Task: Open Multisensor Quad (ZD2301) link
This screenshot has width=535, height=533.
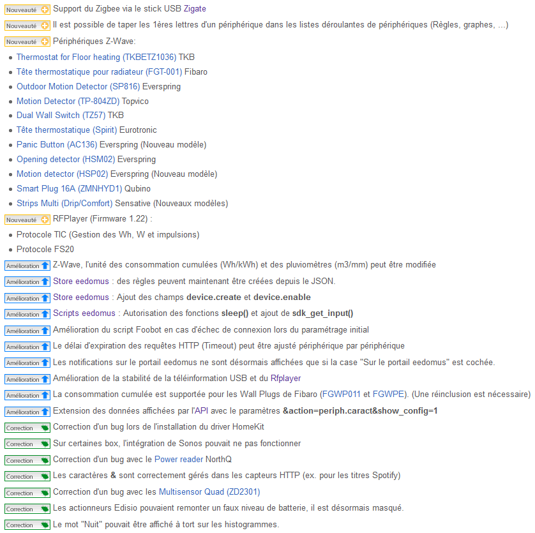Action: click(x=209, y=492)
